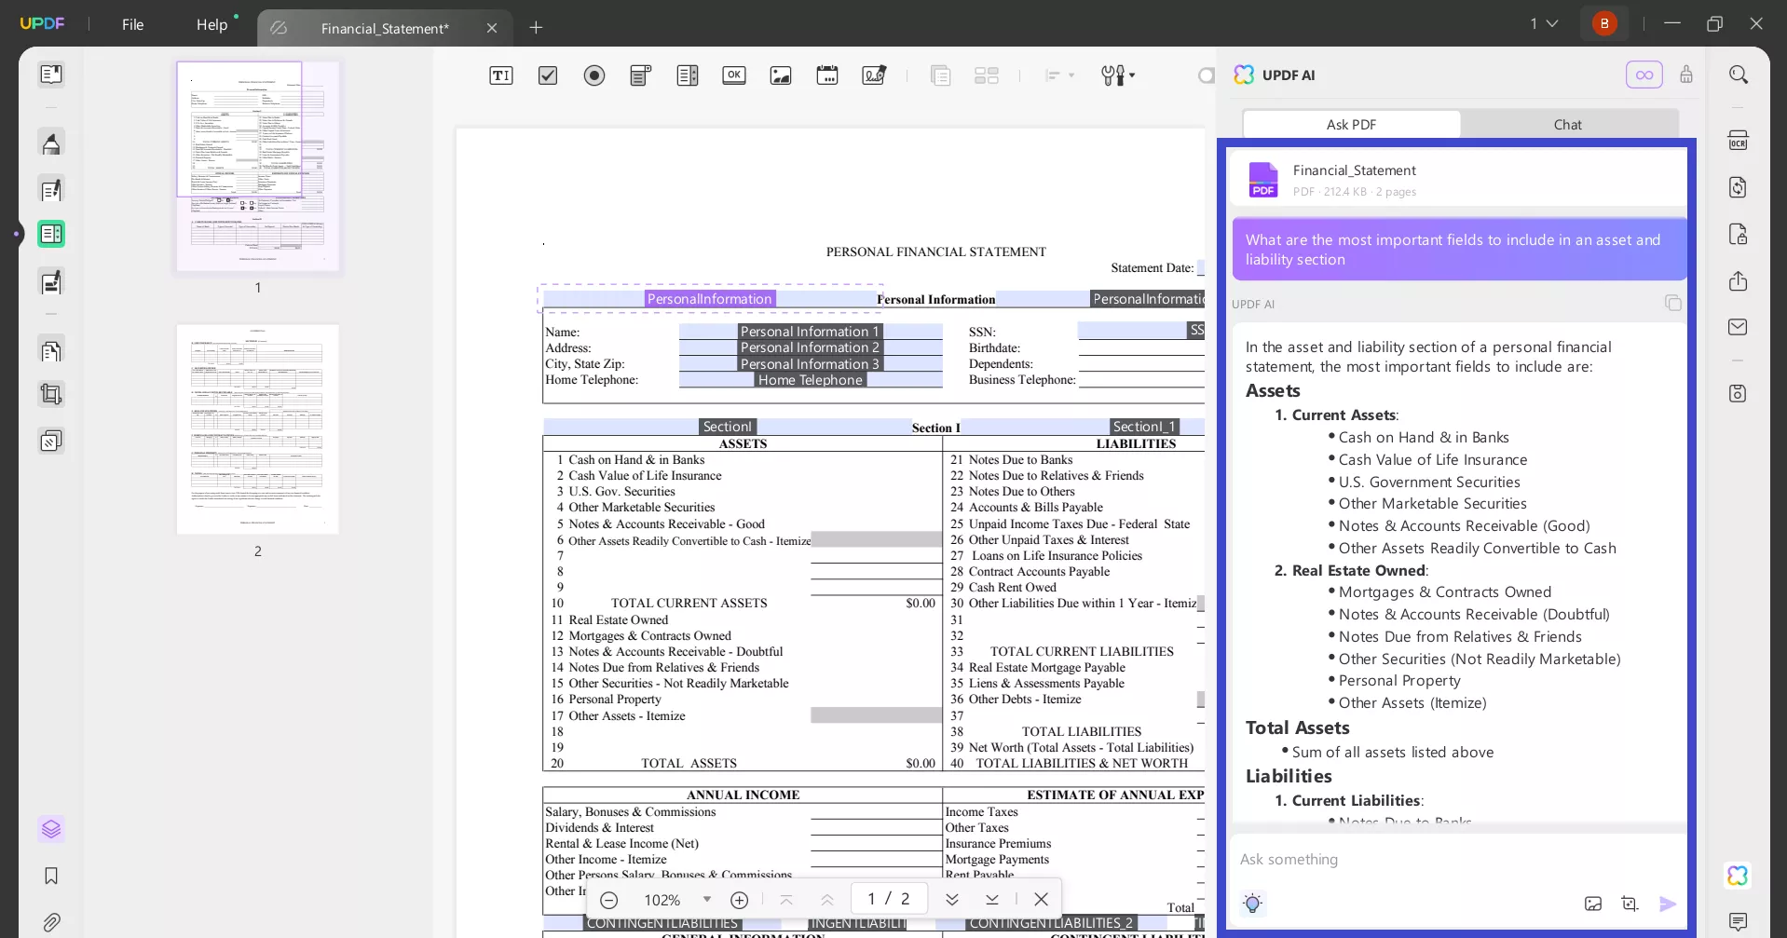Select the Text Field form tool
Image resolution: width=1787 pixels, height=938 pixels.
501,75
